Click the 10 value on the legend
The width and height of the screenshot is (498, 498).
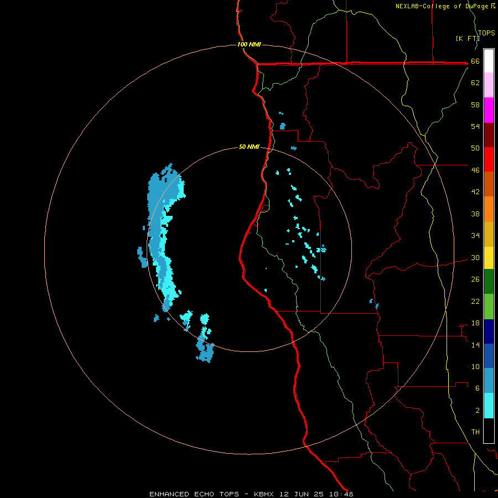(x=475, y=366)
